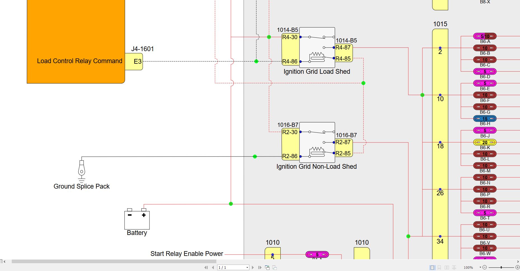Click the zoom in plus button
The height and width of the screenshot is (271, 520).
tap(517, 267)
